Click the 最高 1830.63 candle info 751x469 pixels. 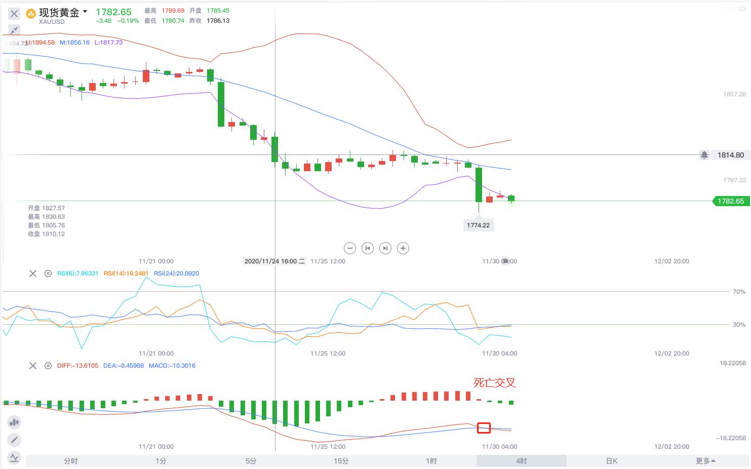(x=46, y=217)
